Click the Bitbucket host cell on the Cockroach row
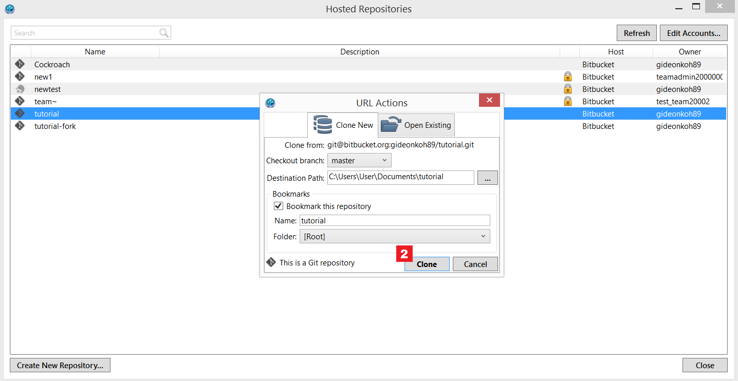The width and height of the screenshot is (738, 381). [598, 64]
